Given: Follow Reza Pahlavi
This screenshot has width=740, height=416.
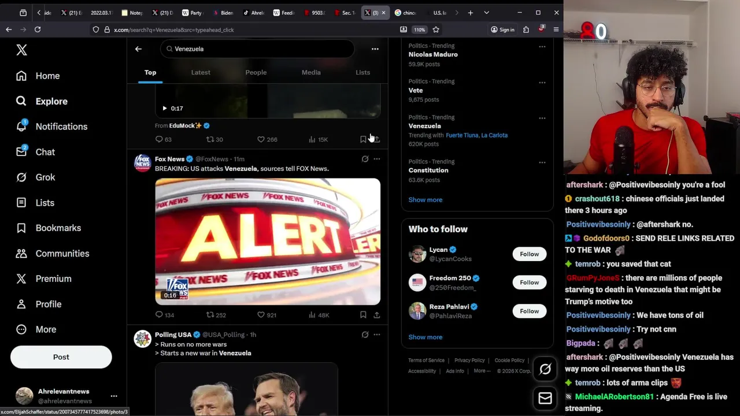Looking at the screenshot, I should coord(529,311).
